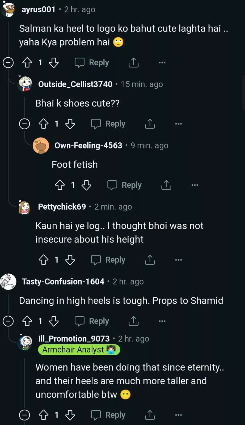
Task: Collapse Tasty-Confusion-1604's comment thread
Action: (x=8, y=321)
